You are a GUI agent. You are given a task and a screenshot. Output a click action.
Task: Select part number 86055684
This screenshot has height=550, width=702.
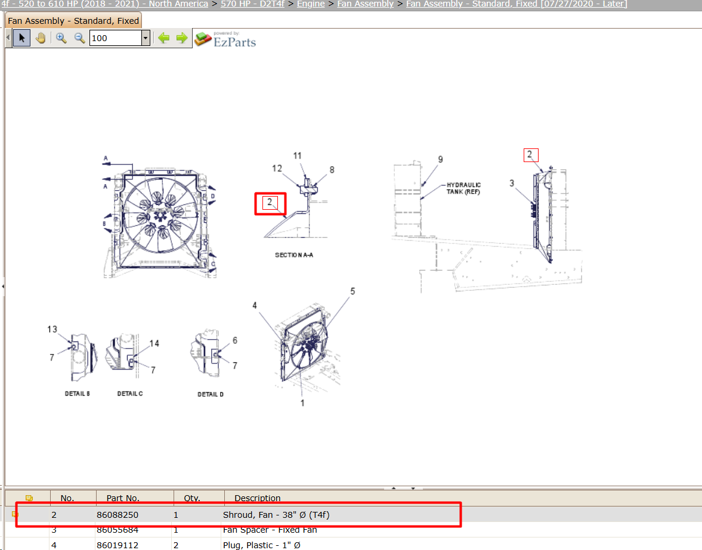[117, 530]
